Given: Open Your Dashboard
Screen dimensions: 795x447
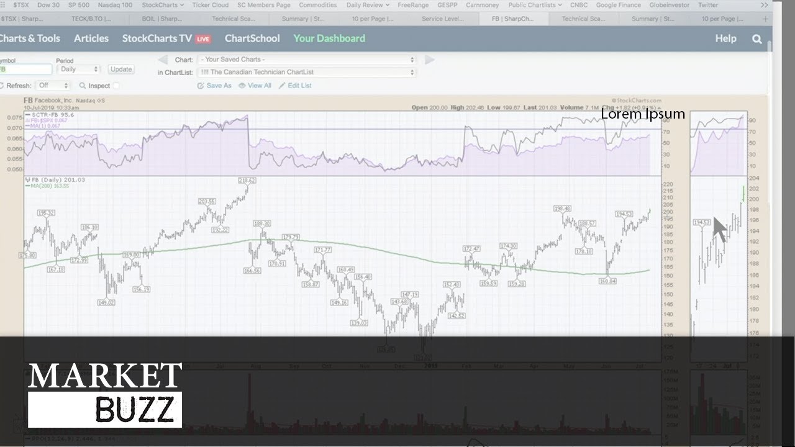Looking at the screenshot, I should pyautogui.click(x=329, y=38).
